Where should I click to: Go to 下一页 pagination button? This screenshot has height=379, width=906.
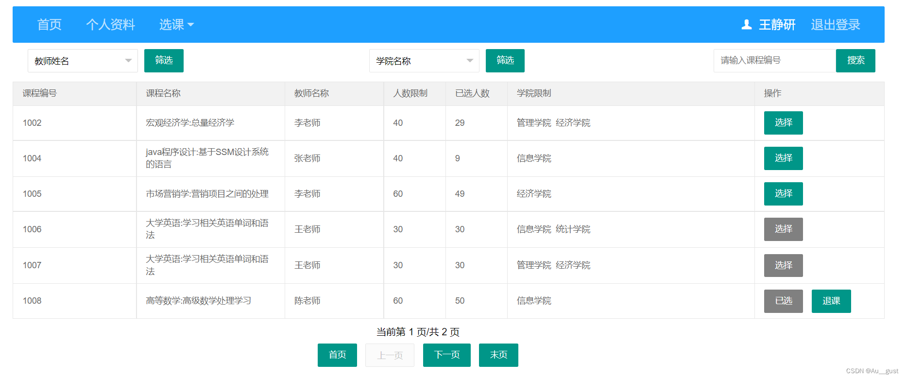coord(447,355)
